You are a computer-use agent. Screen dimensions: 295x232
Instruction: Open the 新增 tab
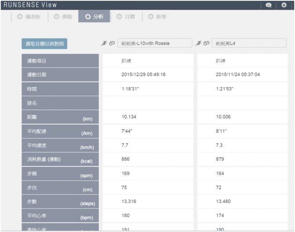tap(157, 16)
